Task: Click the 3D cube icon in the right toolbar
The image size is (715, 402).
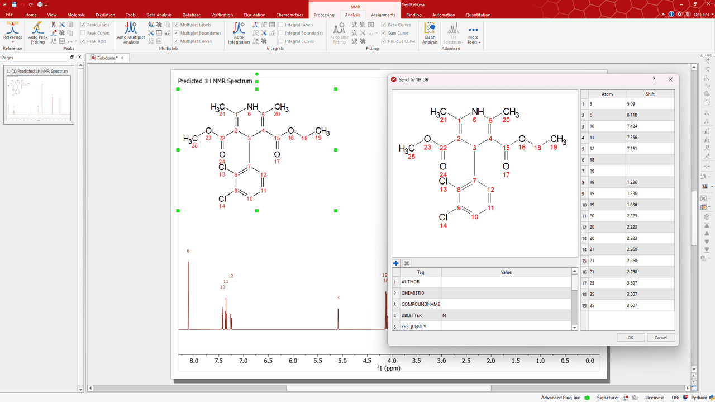Action: coord(706,216)
